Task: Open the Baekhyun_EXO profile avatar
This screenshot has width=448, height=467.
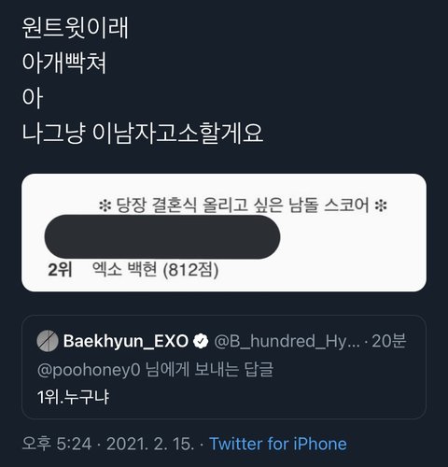Action: pos(48,341)
